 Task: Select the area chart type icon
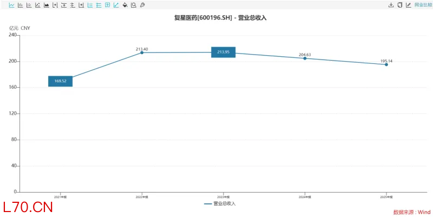47,5
